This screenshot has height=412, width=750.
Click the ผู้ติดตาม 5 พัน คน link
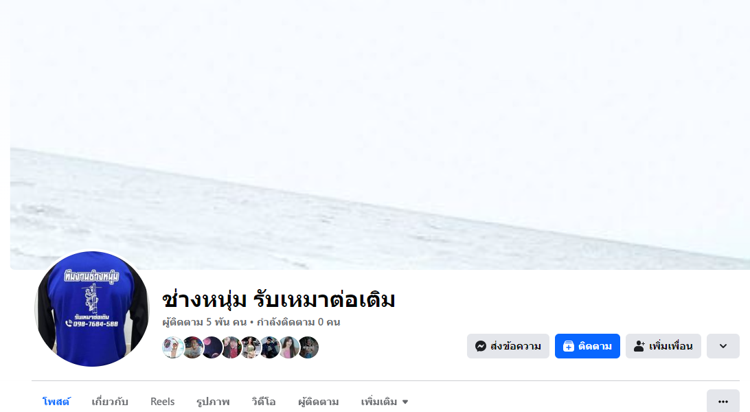204,322
